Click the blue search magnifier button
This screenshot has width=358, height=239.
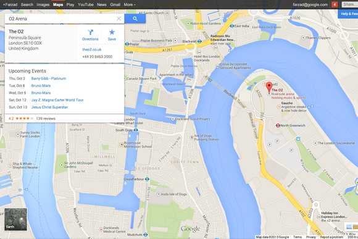coord(135,19)
